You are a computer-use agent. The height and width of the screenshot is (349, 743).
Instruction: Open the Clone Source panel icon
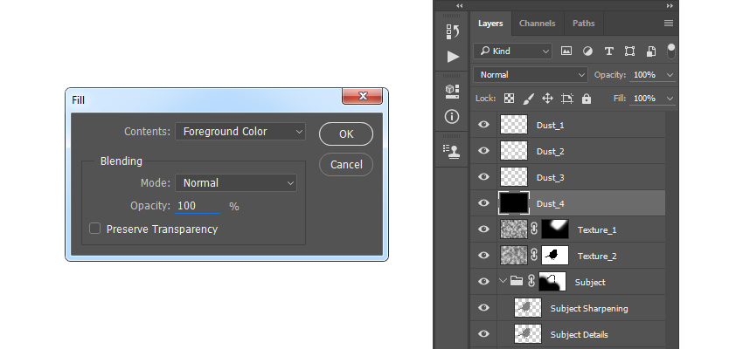point(453,151)
